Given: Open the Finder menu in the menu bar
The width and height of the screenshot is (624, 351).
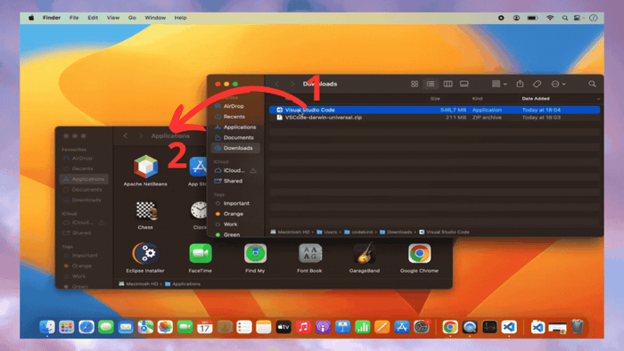Looking at the screenshot, I should click(52, 18).
